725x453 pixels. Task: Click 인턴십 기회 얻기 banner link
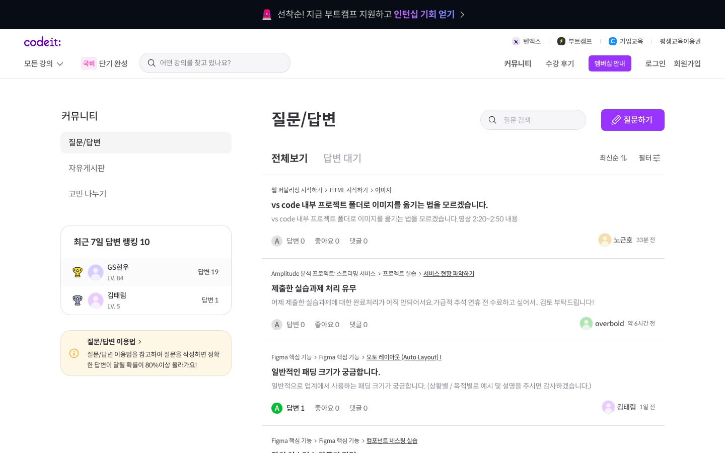tap(424, 14)
